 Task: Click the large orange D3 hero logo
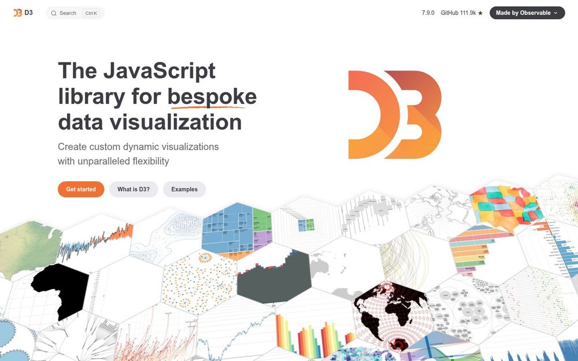point(395,114)
